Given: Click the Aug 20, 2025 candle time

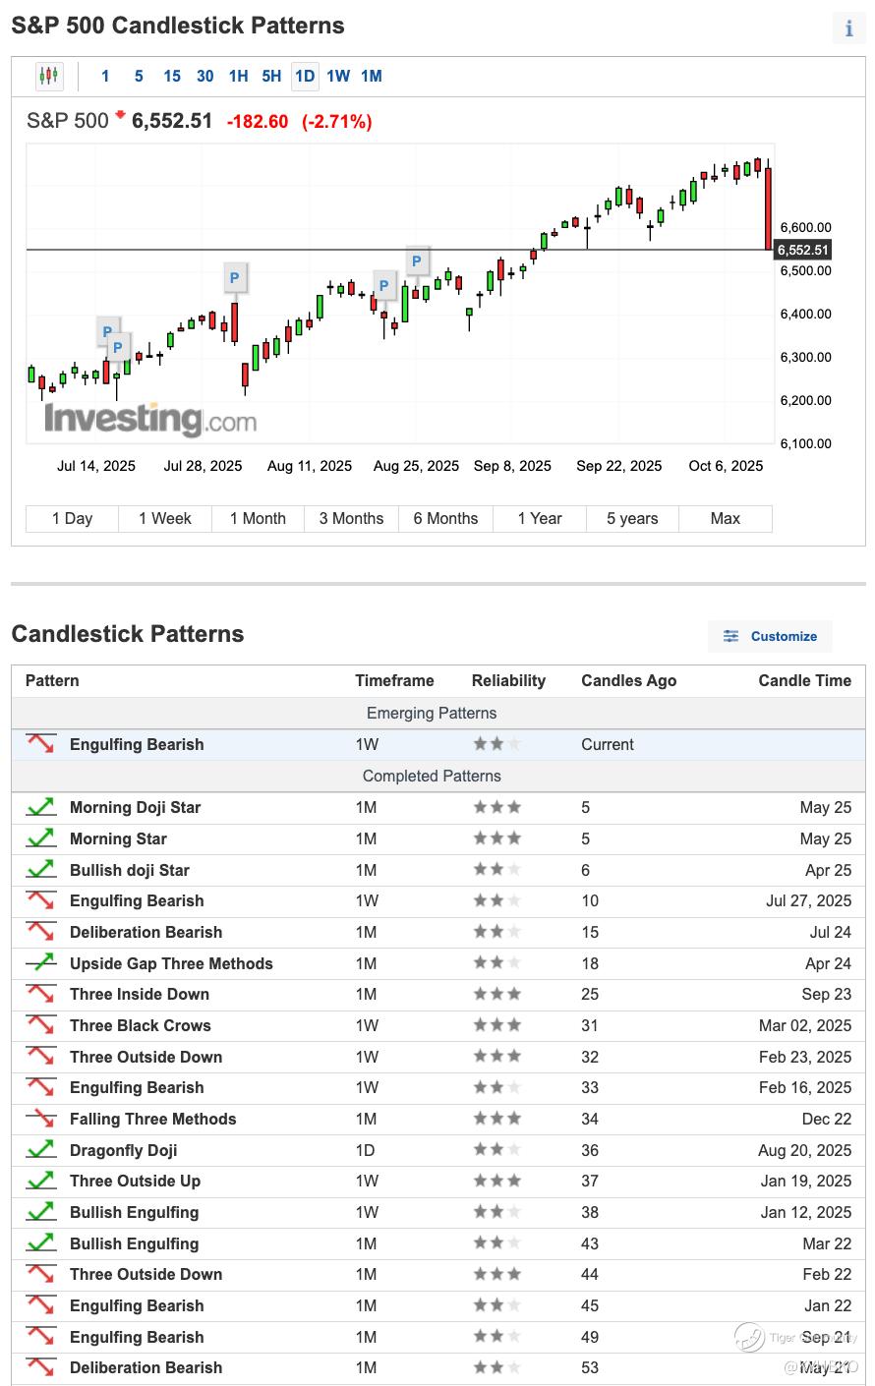Looking at the screenshot, I should pos(805,1150).
